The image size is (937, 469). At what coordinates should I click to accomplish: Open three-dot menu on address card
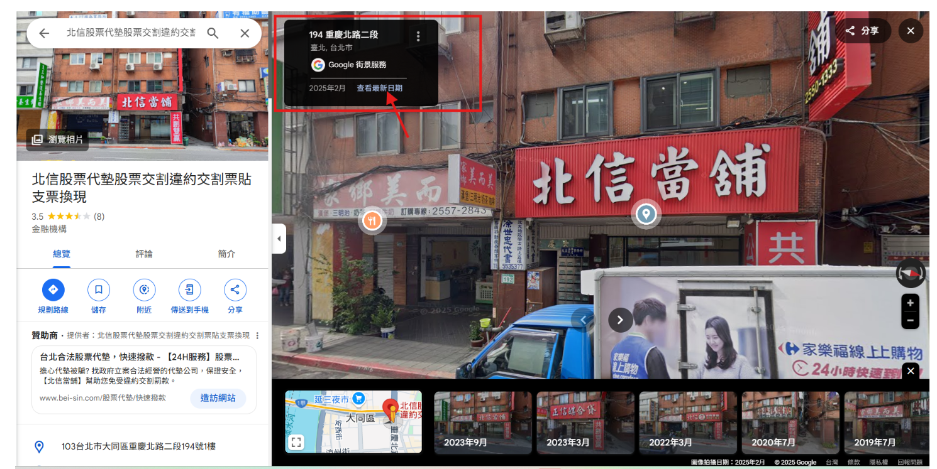click(418, 36)
